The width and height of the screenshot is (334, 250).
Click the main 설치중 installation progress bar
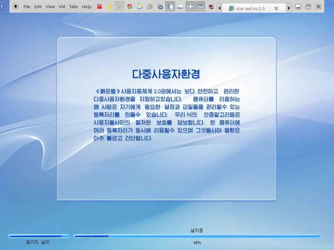tap(197, 236)
